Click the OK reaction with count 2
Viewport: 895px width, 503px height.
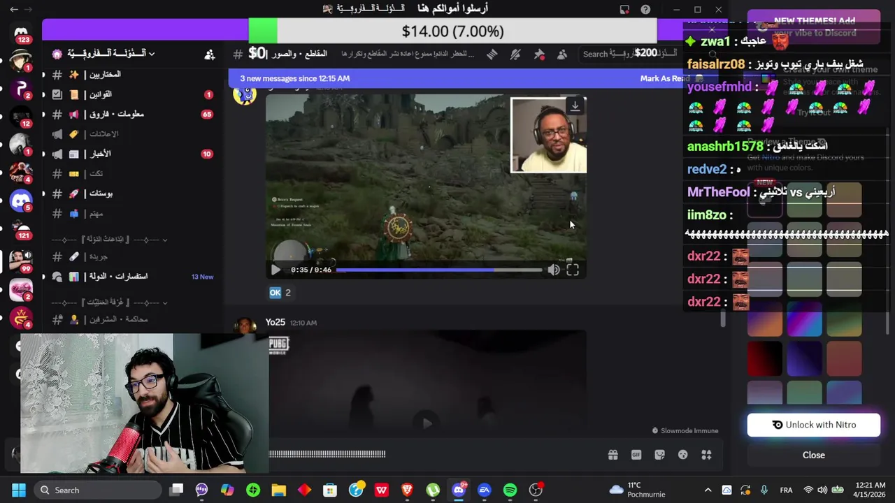coord(280,293)
